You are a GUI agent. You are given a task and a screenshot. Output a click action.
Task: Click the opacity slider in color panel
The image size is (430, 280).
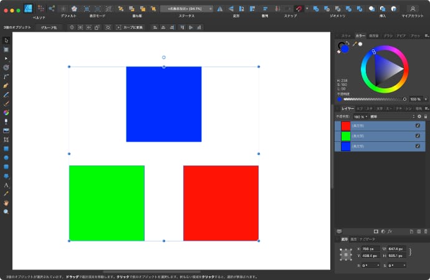pyautogui.click(x=373, y=99)
